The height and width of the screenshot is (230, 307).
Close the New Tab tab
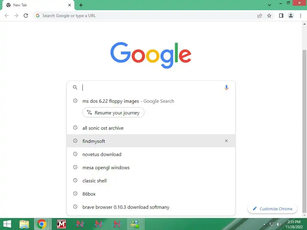(x=70, y=5)
